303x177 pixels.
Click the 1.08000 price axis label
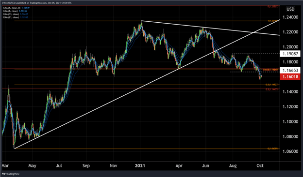[x=290, y=136]
